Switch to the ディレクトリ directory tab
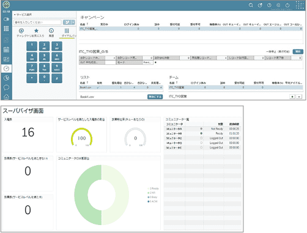Image resolution: width=307 pixels, height=233 pixels. [21, 33]
